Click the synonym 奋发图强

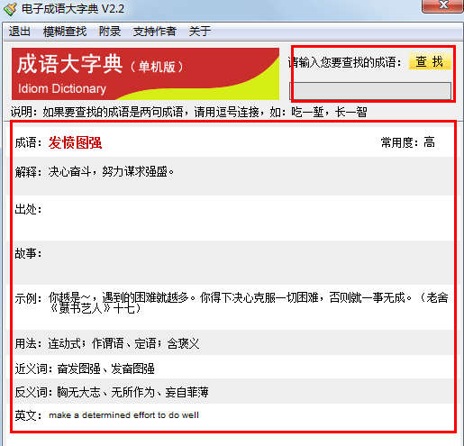tap(78, 369)
